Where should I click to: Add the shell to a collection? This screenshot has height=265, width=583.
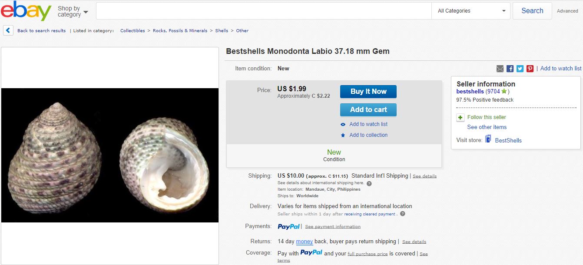368,135
